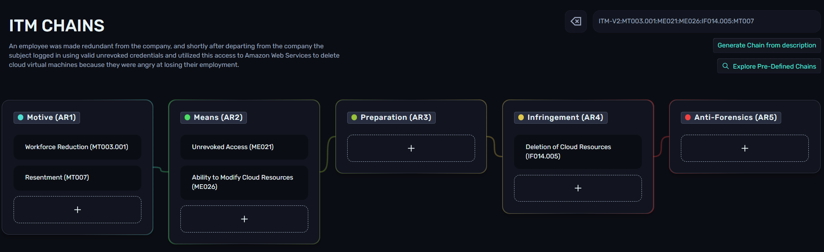The height and width of the screenshot is (252, 824).
Task: Click the plus icon in the Infringement column
Action: 578,188
